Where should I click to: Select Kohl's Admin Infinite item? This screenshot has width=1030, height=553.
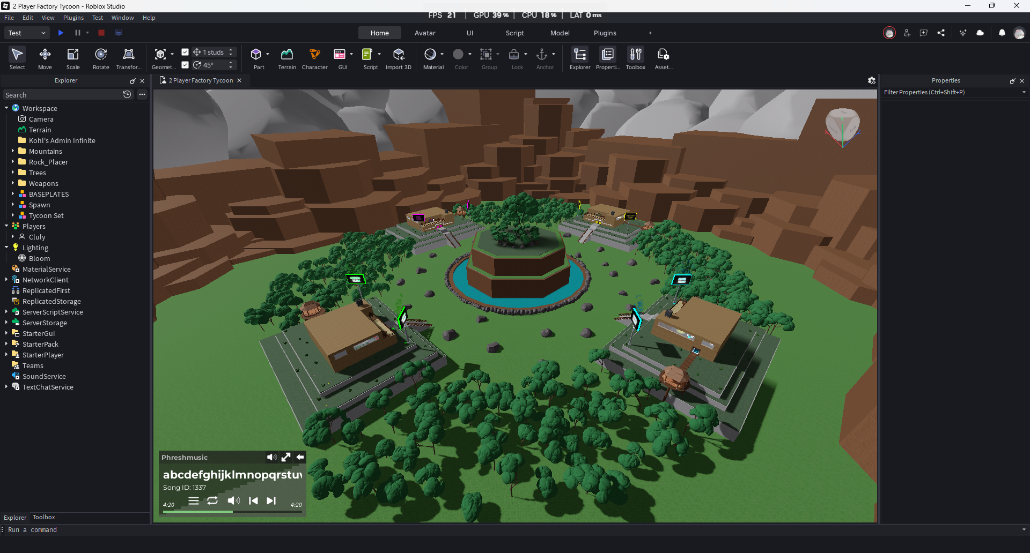coord(62,140)
